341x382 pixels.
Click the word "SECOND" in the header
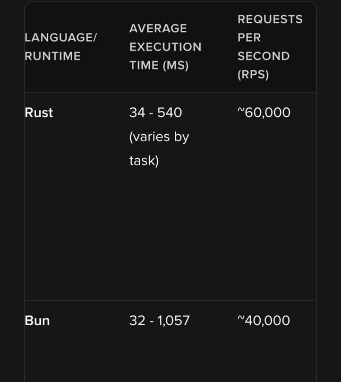(263, 56)
